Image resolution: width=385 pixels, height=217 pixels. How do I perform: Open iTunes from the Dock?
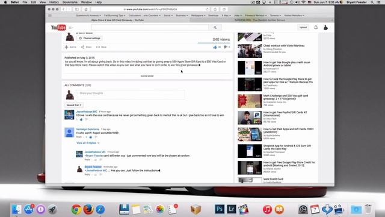[267, 209]
